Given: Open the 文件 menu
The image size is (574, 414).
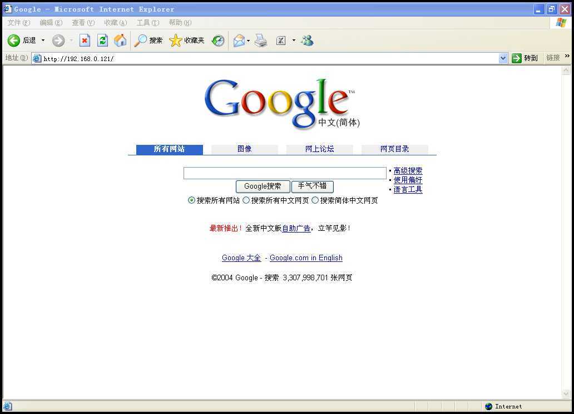Looking at the screenshot, I should point(19,23).
